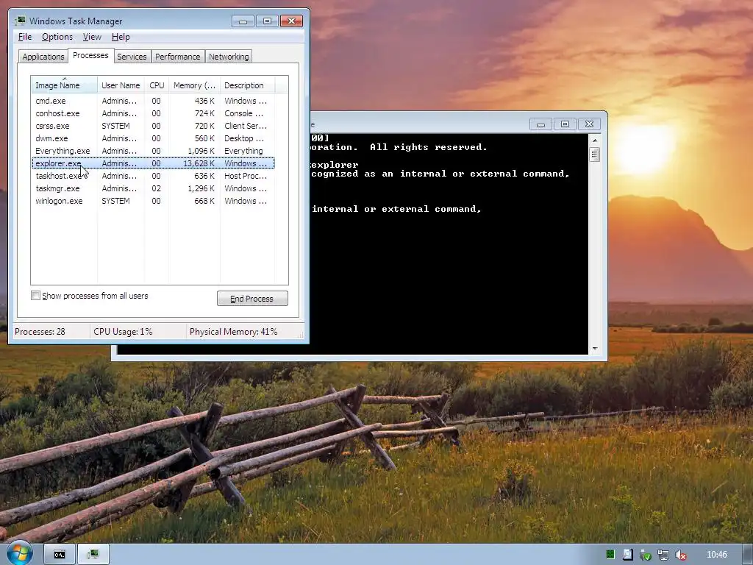Click the scroll up arrow in command window

tap(594, 141)
